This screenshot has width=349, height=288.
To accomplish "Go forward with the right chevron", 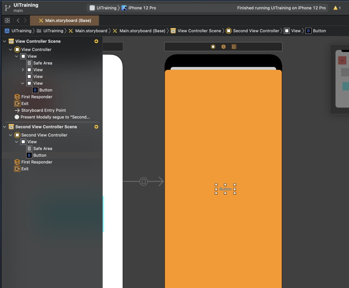I will (x=25, y=20).
